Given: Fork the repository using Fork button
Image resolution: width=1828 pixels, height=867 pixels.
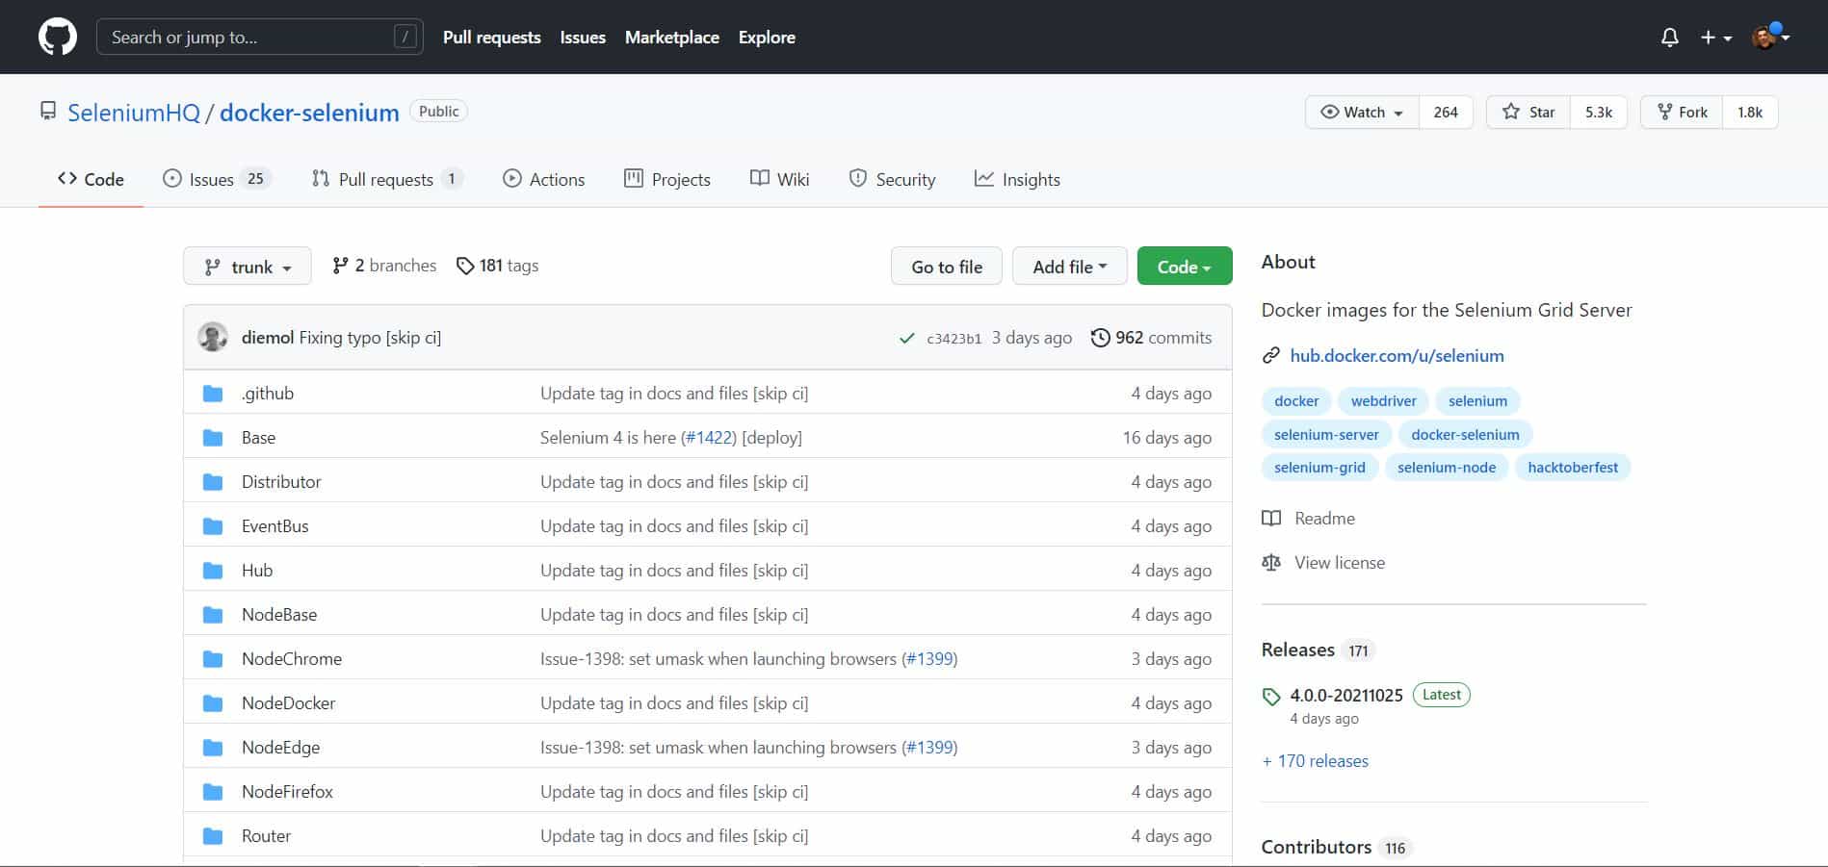Looking at the screenshot, I should pyautogui.click(x=1683, y=113).
